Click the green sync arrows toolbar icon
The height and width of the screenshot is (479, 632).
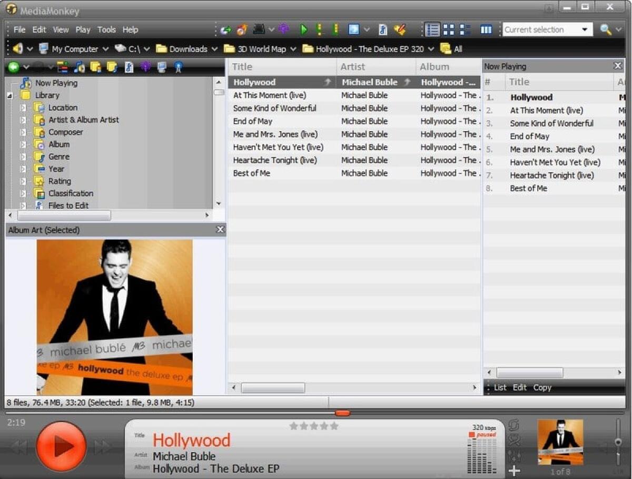(x=225, y=30)
